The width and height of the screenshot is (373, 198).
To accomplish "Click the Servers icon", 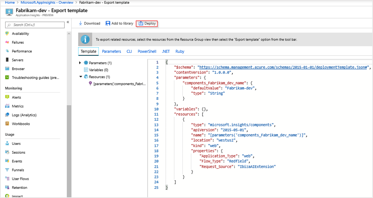I will point(7,60).
